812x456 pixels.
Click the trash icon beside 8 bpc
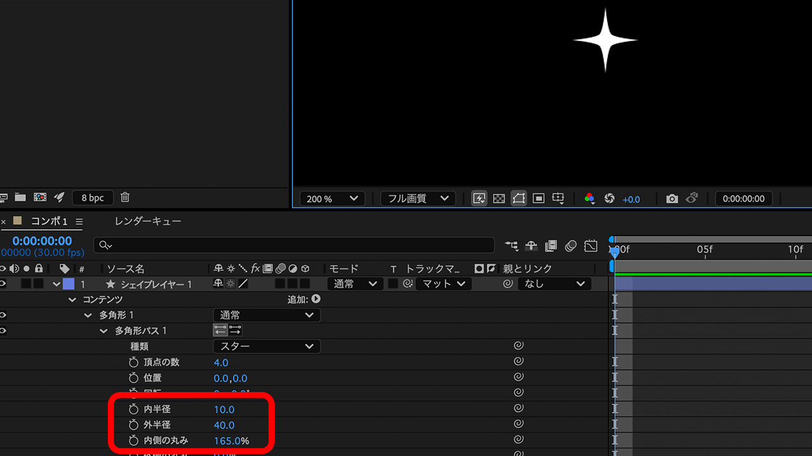click(x=125, y=198)
